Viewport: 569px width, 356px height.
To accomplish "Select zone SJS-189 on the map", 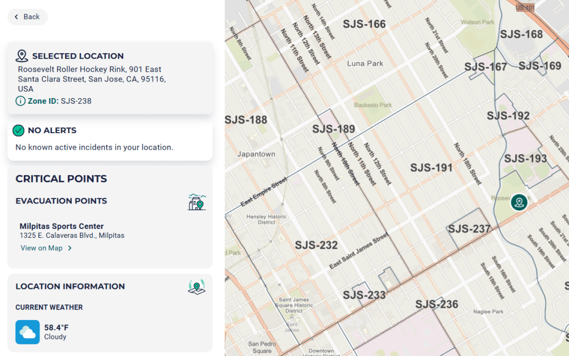I will tap(333, 129).
